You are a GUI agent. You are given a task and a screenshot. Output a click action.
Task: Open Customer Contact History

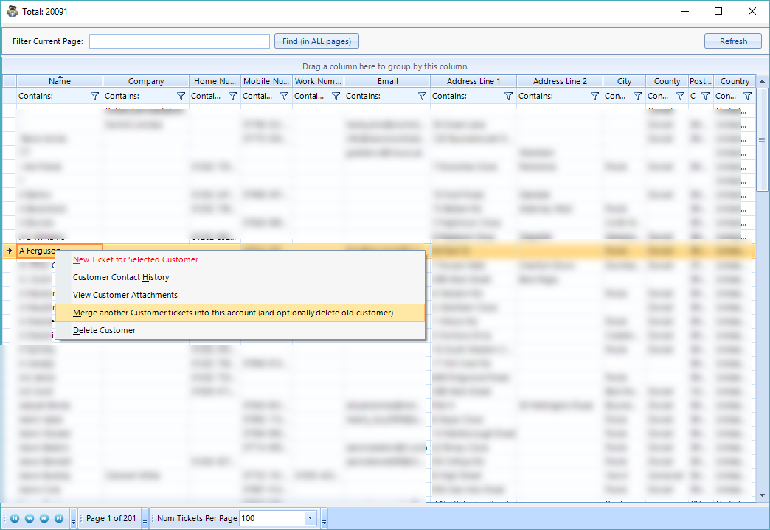tap(240, 277)
